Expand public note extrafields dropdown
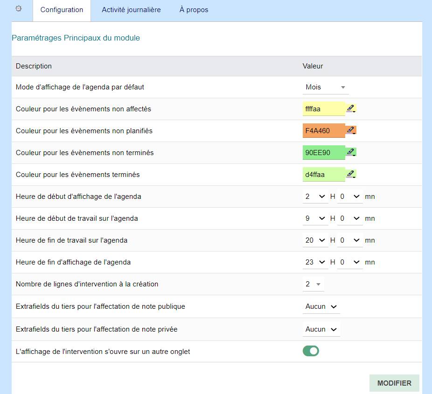The height and width of the screenshot is (394, 432). tap(321, 306)
